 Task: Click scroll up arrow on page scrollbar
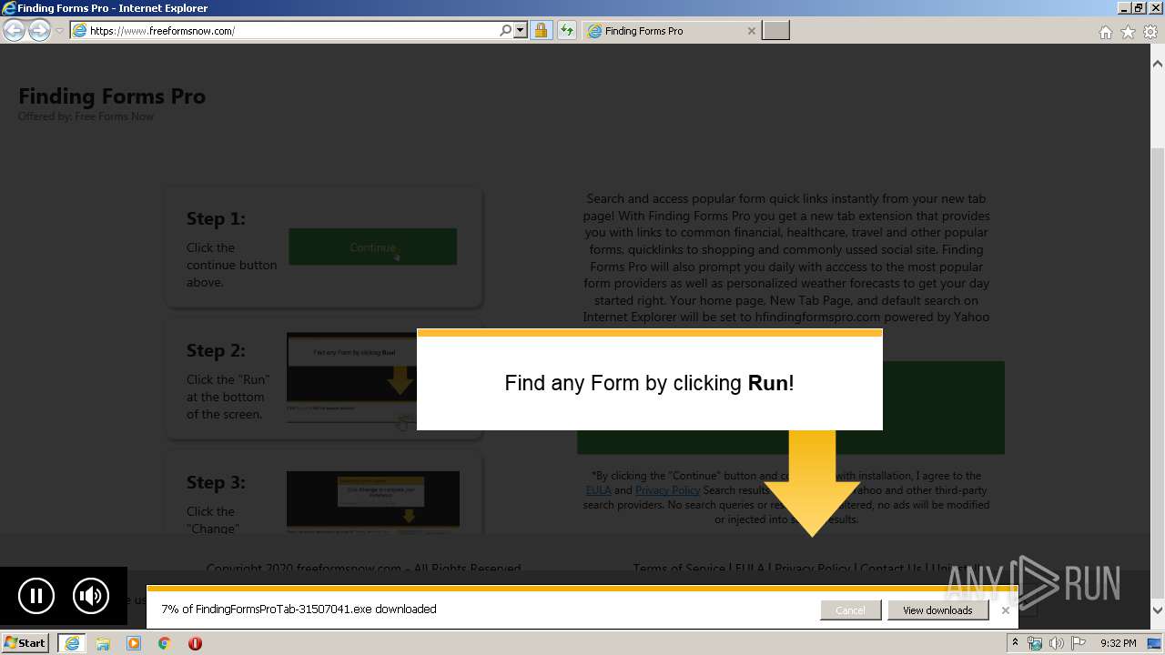pos(1158,65)
